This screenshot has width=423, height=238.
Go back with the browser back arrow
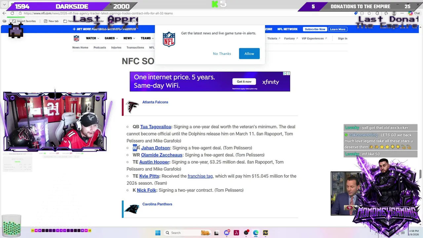point(4,13)
